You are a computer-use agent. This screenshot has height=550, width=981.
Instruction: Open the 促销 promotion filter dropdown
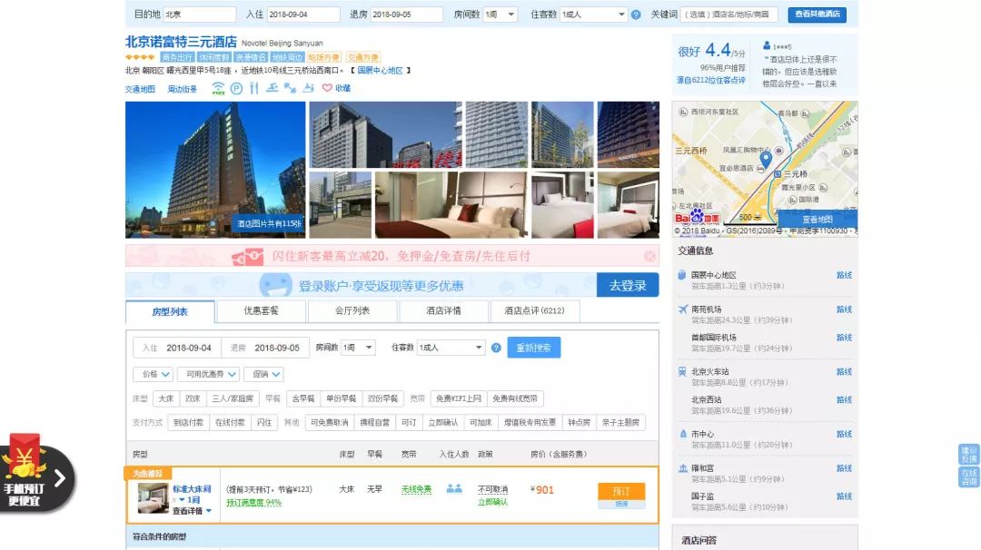point(263,374)
